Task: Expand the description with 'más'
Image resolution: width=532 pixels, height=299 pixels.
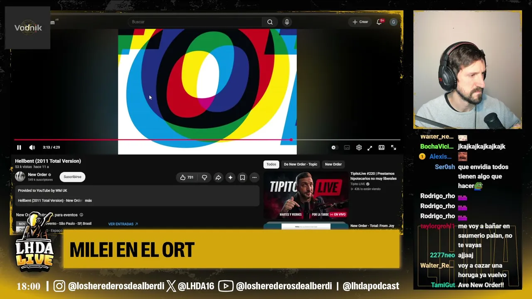Action: 88,201
